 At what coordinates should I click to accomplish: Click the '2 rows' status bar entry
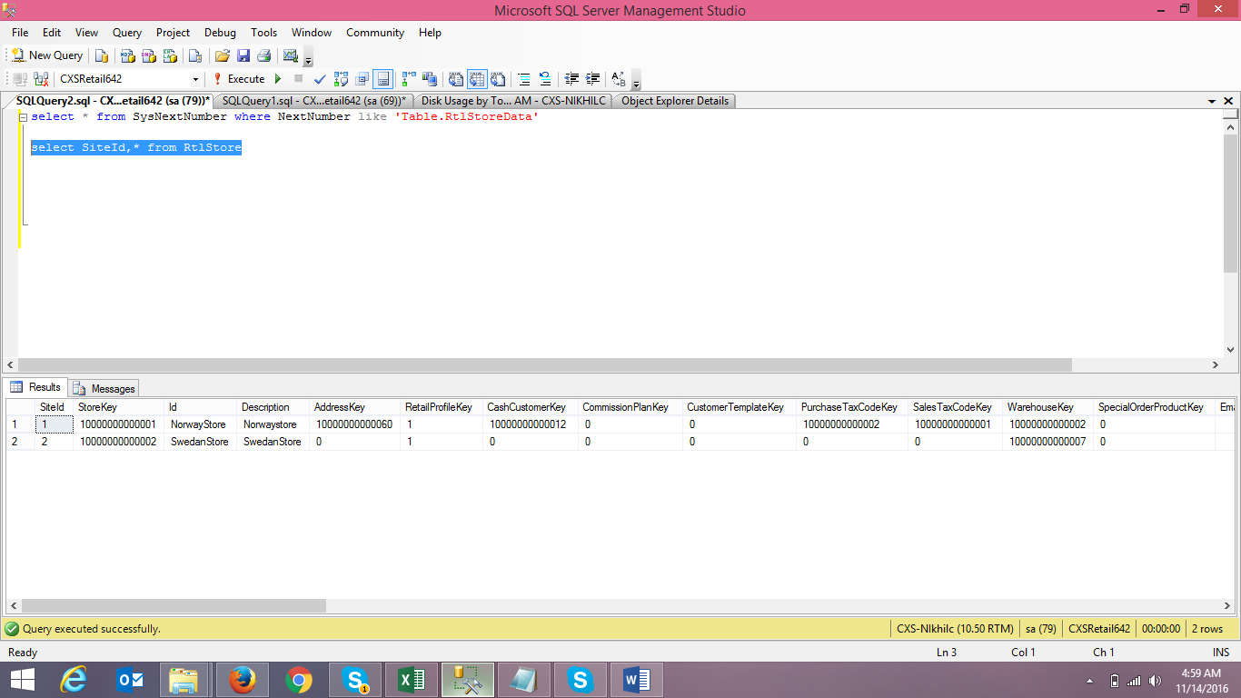pyautogui.click(x=1207, y=628)
